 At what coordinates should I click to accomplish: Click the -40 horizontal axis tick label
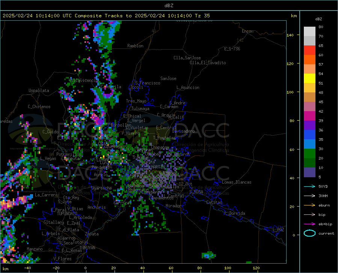pyautogui.click(x=27, y=268)
